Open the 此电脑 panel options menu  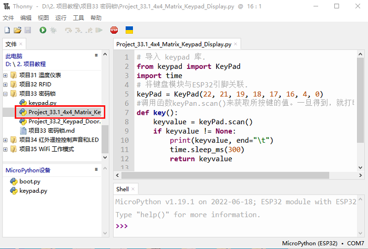96,55
